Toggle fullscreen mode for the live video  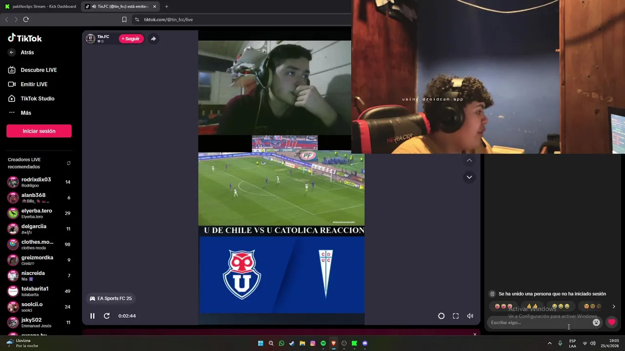(456, 316)
